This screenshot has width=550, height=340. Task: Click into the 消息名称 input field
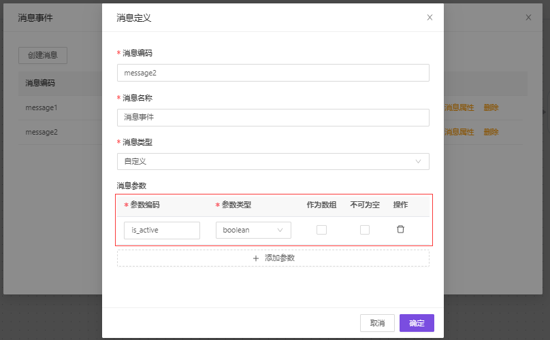tap(273, 117)
